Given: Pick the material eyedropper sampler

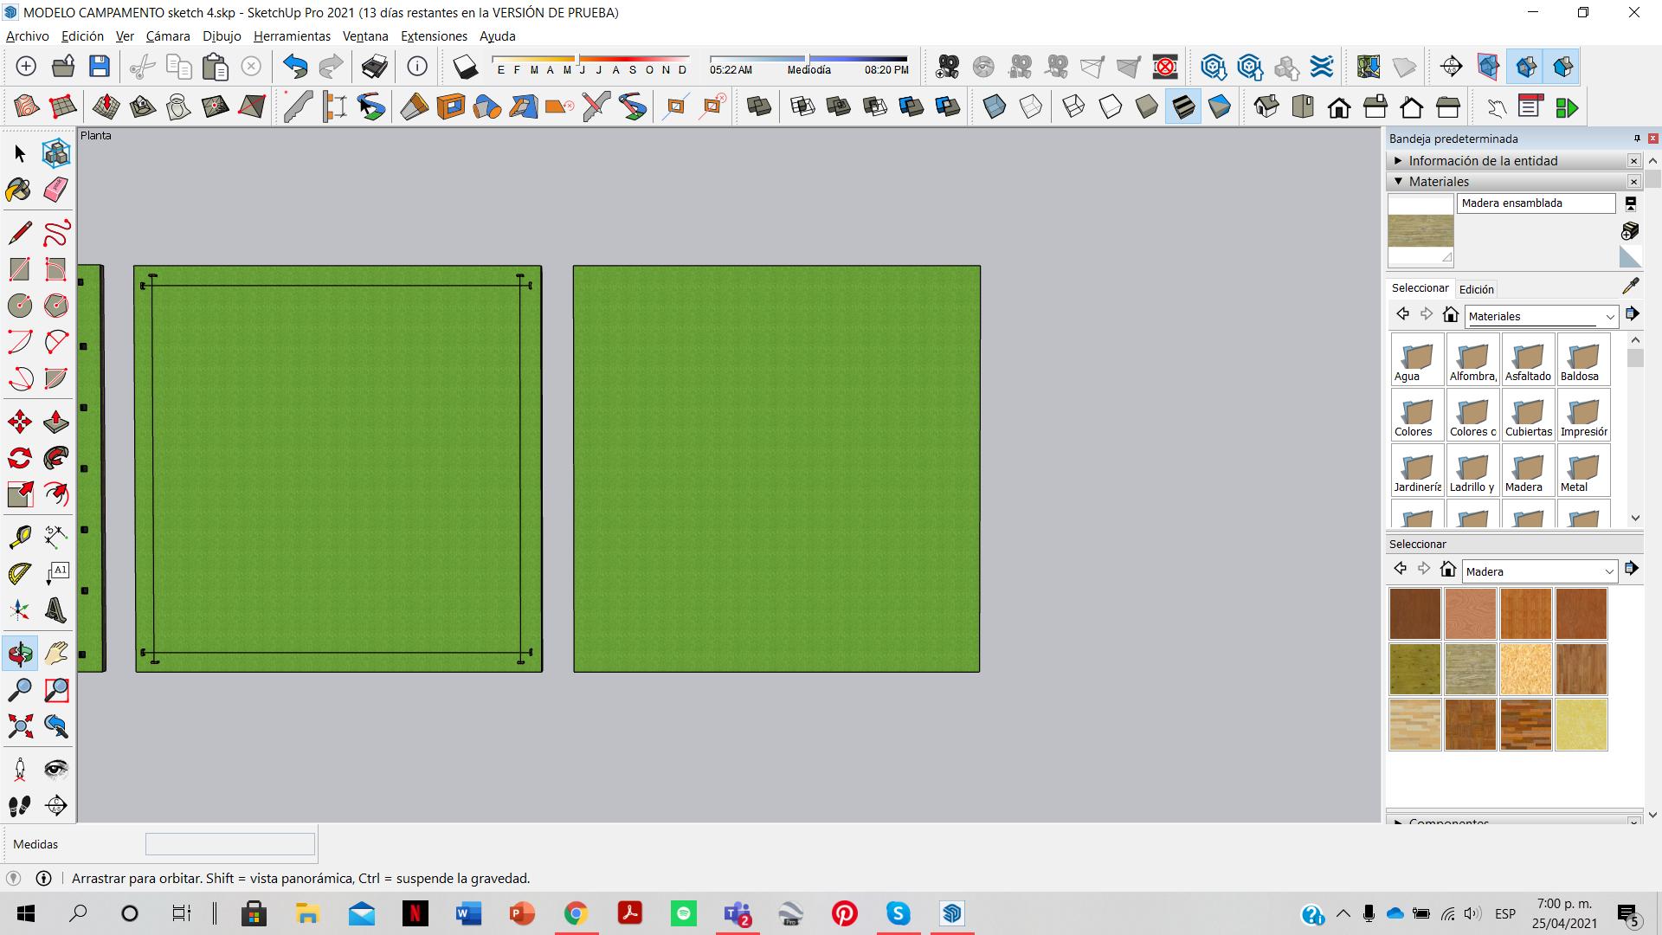Looking at the screenshot, I should click(x=1630, y=287).
